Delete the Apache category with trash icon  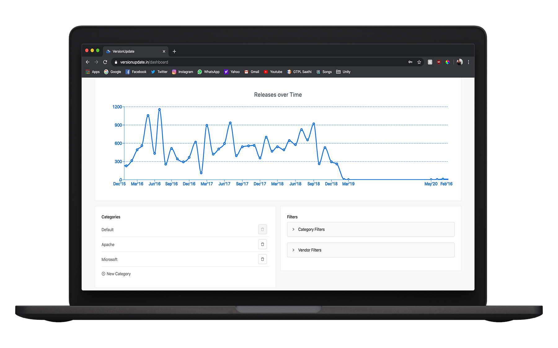262,244
